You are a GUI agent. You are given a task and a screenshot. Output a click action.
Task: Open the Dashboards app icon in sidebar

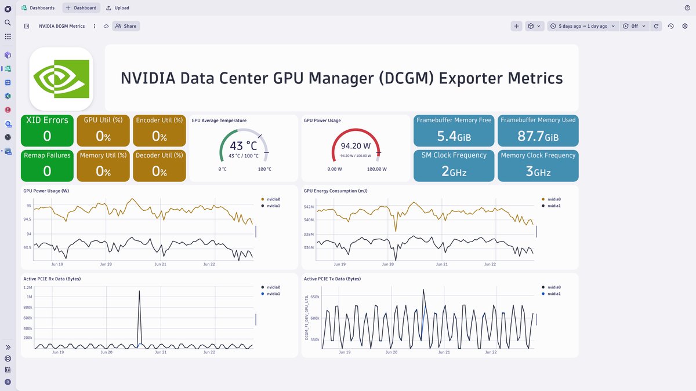(x=8, y=69)
